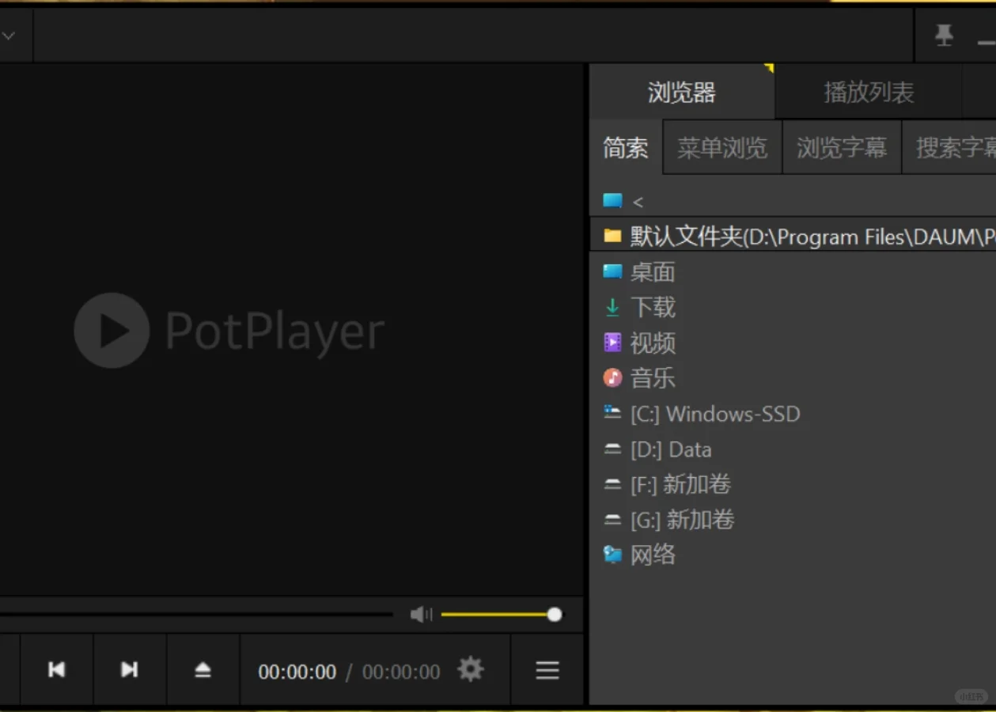Click the green download arrow icon

tap(612, 307)
